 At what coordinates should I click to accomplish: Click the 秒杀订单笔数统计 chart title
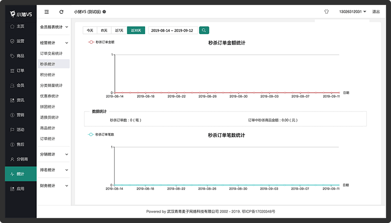click(226, 135)
